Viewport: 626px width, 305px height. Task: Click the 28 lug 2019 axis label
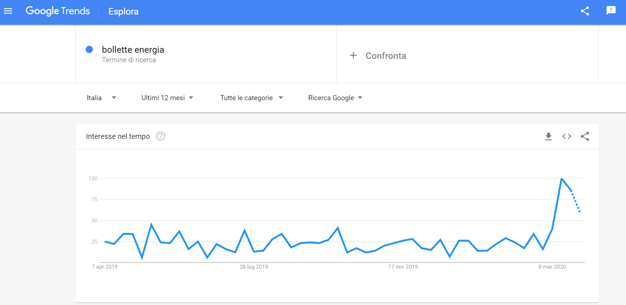tap(254, 267)
